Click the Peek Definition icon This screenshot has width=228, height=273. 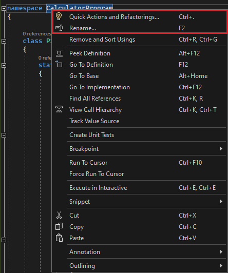click(x=59, y=53)
